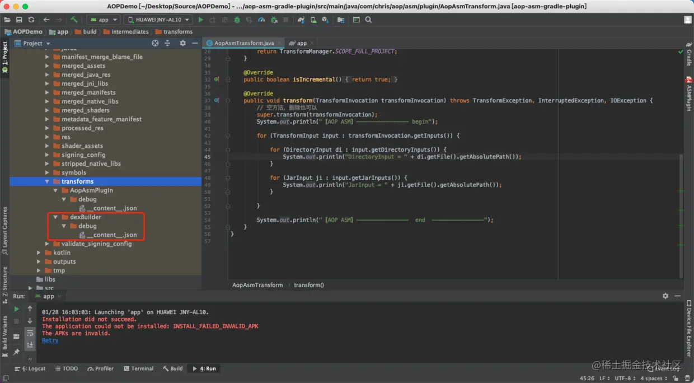Rerun app with the green play in the Run panel
This screenshot has height=383, width=694.
(x=16, y=309)
